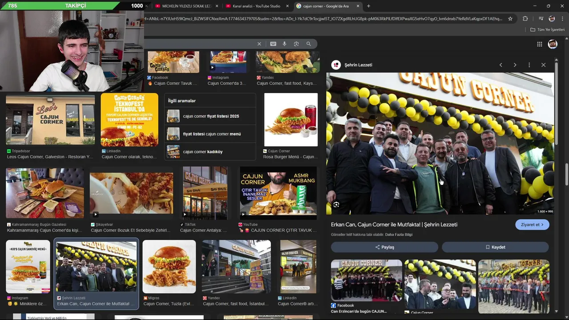Viewport: 569px width, 320px height.
Task: Open related Facebook Can Erzincan'da image
Action: click(x=366, y=280)
